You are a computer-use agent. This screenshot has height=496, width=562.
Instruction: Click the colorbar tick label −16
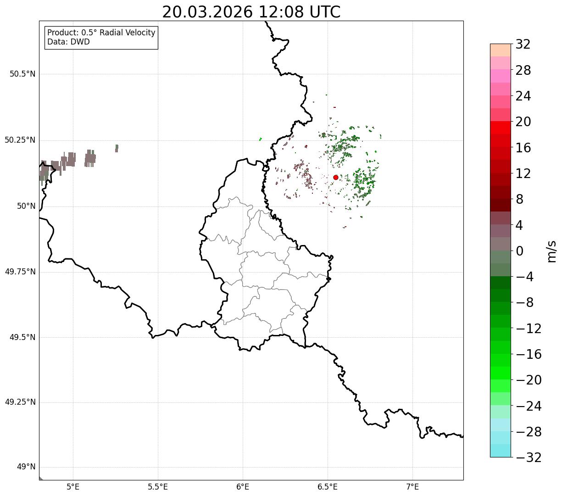coord(529,354)
